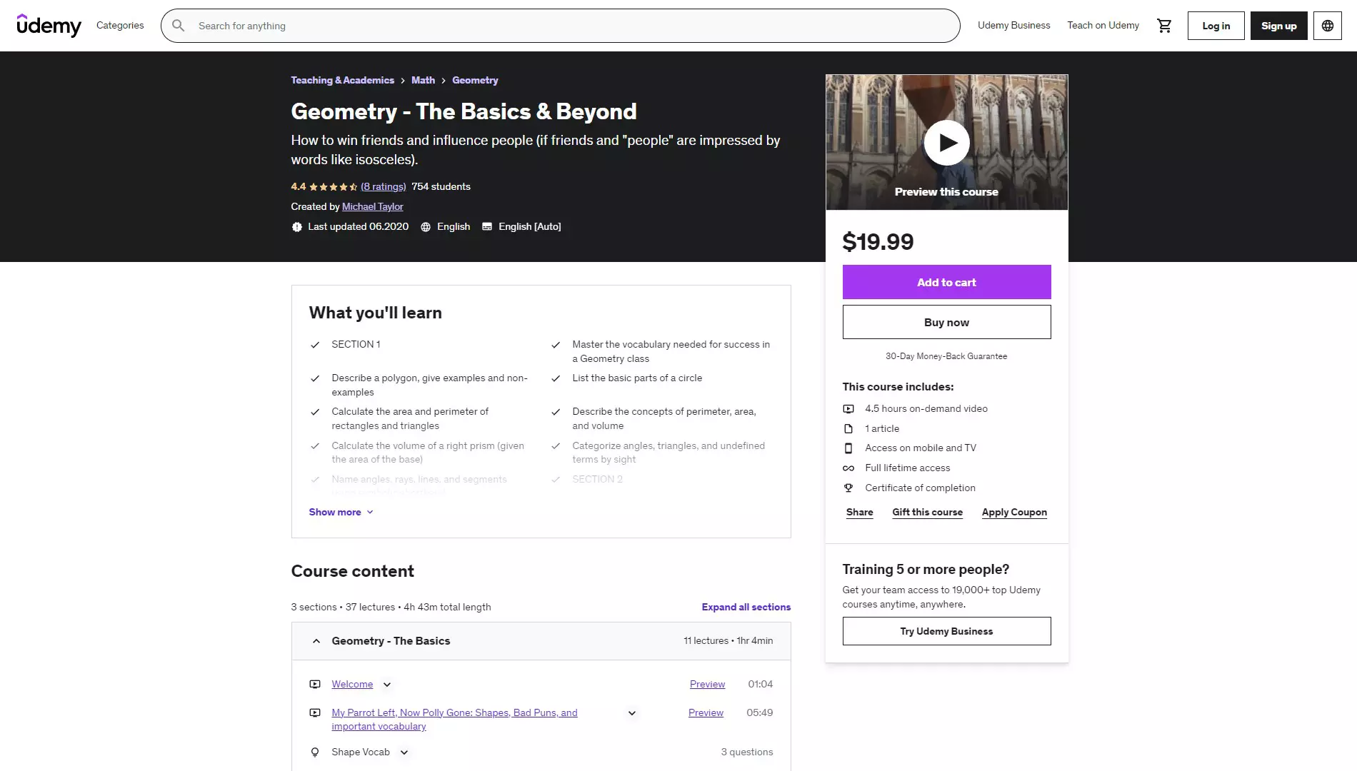Open the "(8 ratings)" link

384,186
